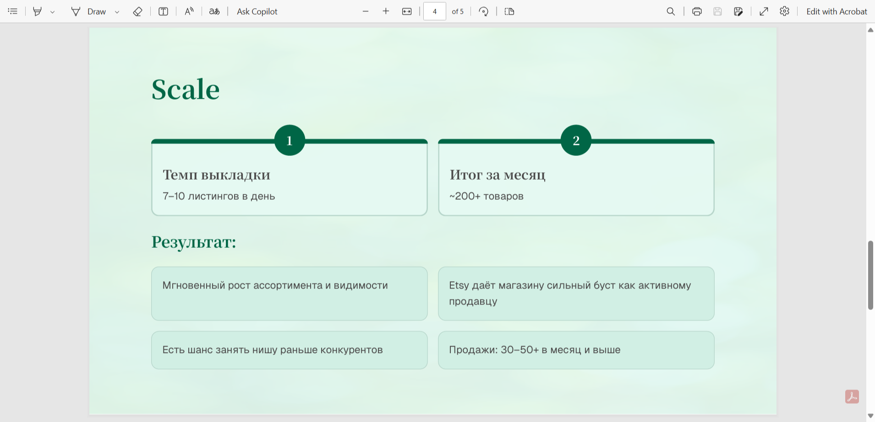Screen dimensions: 875x422
Task: Click "Есть шанс занять нишу" text
Action: pyautogui.click(x=220, y=350)
